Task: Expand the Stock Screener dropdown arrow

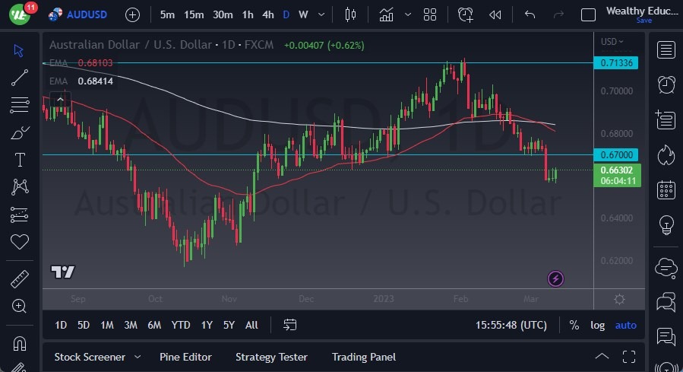Action: [138, 357]
